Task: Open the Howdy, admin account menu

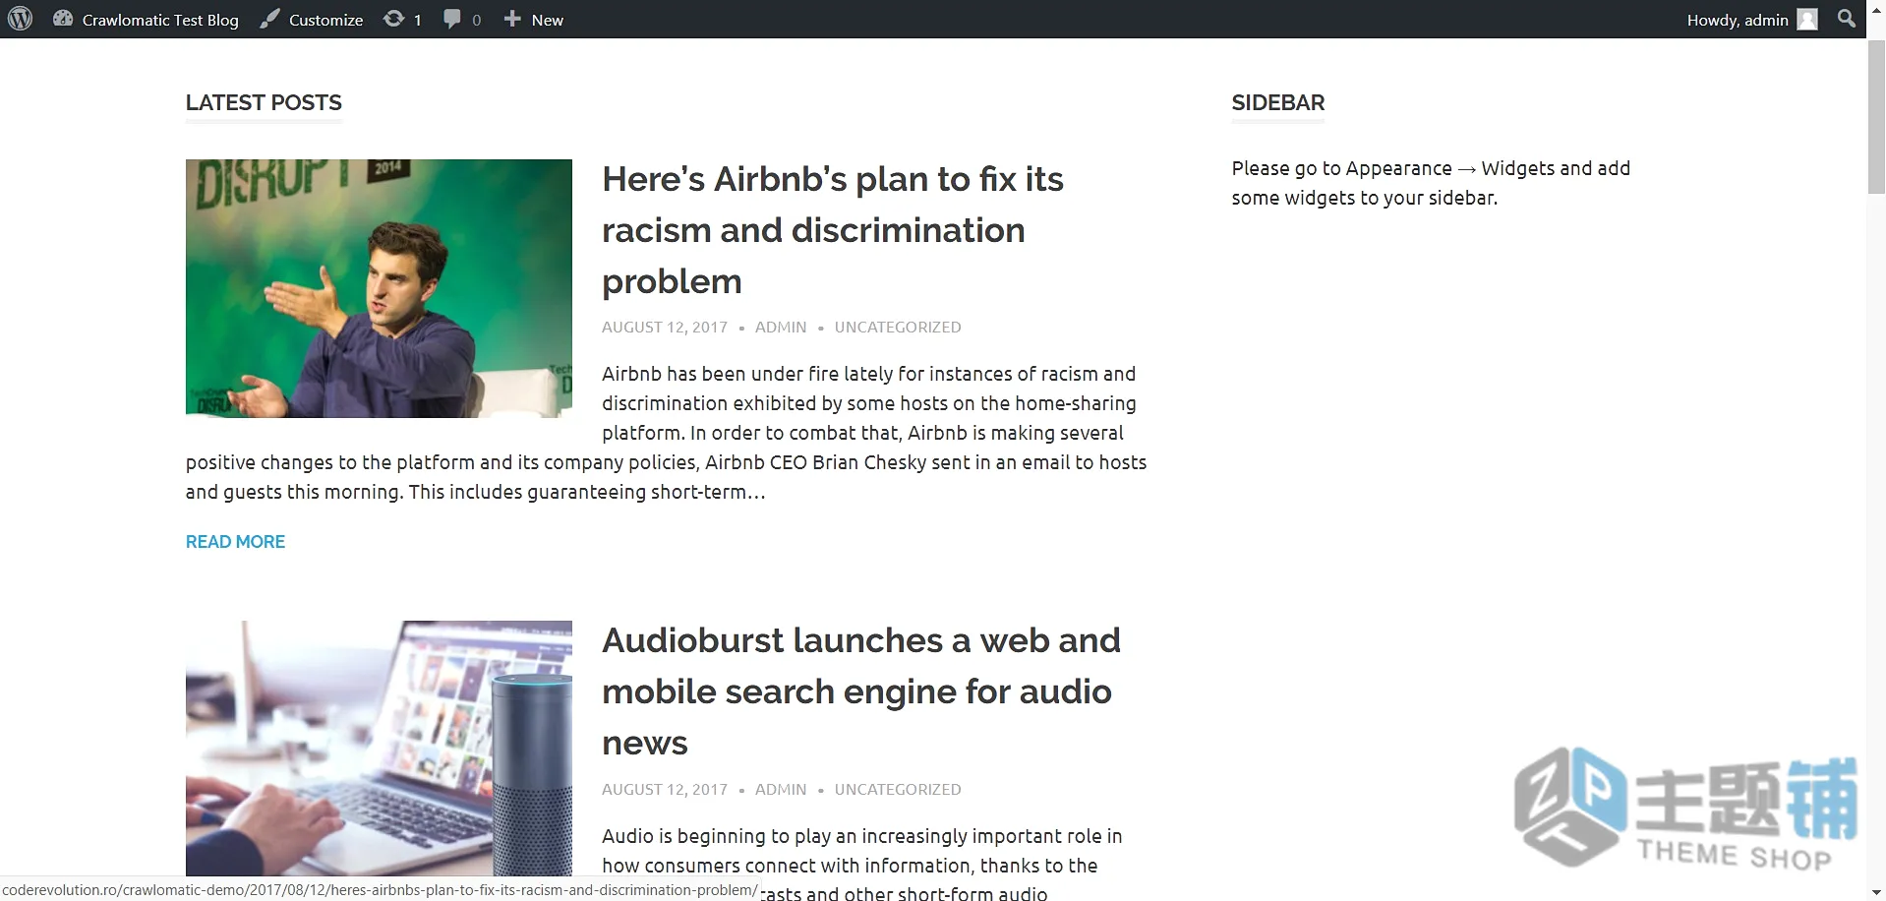Action: click(x=1752, y=19)
